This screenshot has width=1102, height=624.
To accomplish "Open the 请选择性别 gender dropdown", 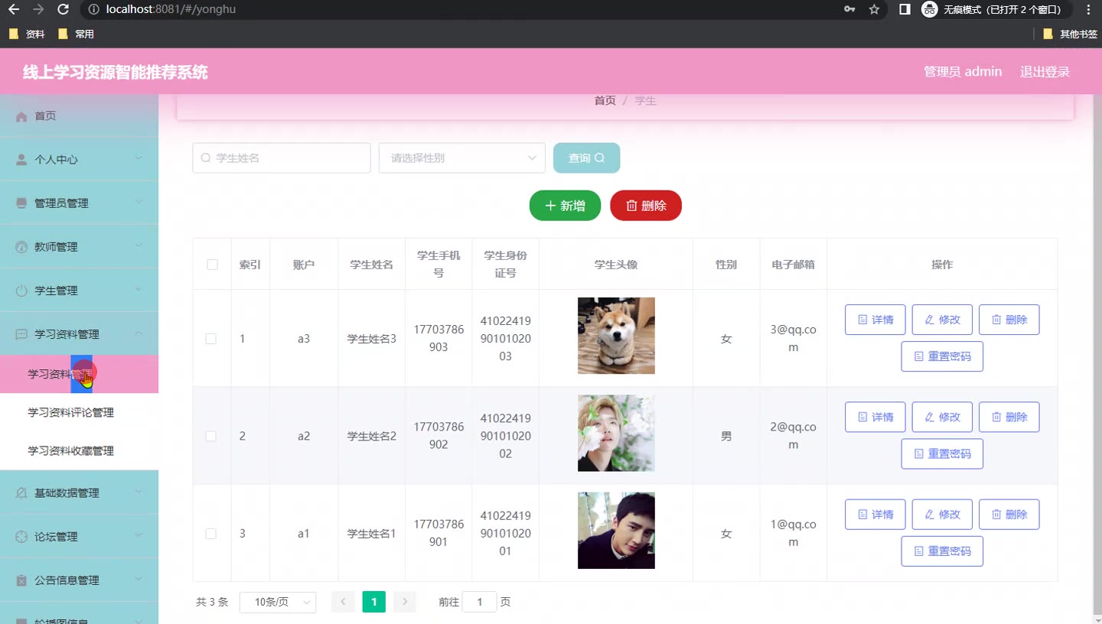I will click(x=462, y=158).
